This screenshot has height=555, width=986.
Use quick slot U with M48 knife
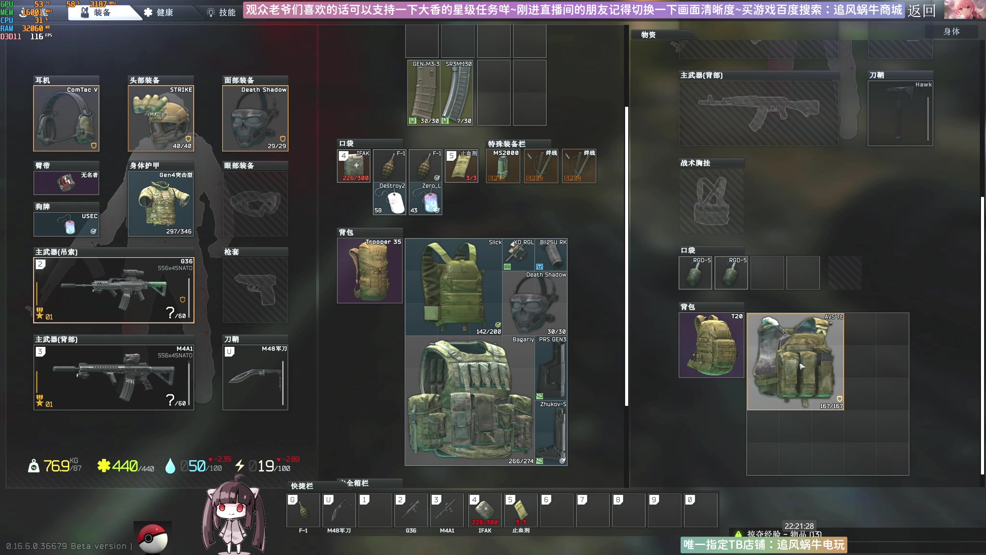click(339, 510)
